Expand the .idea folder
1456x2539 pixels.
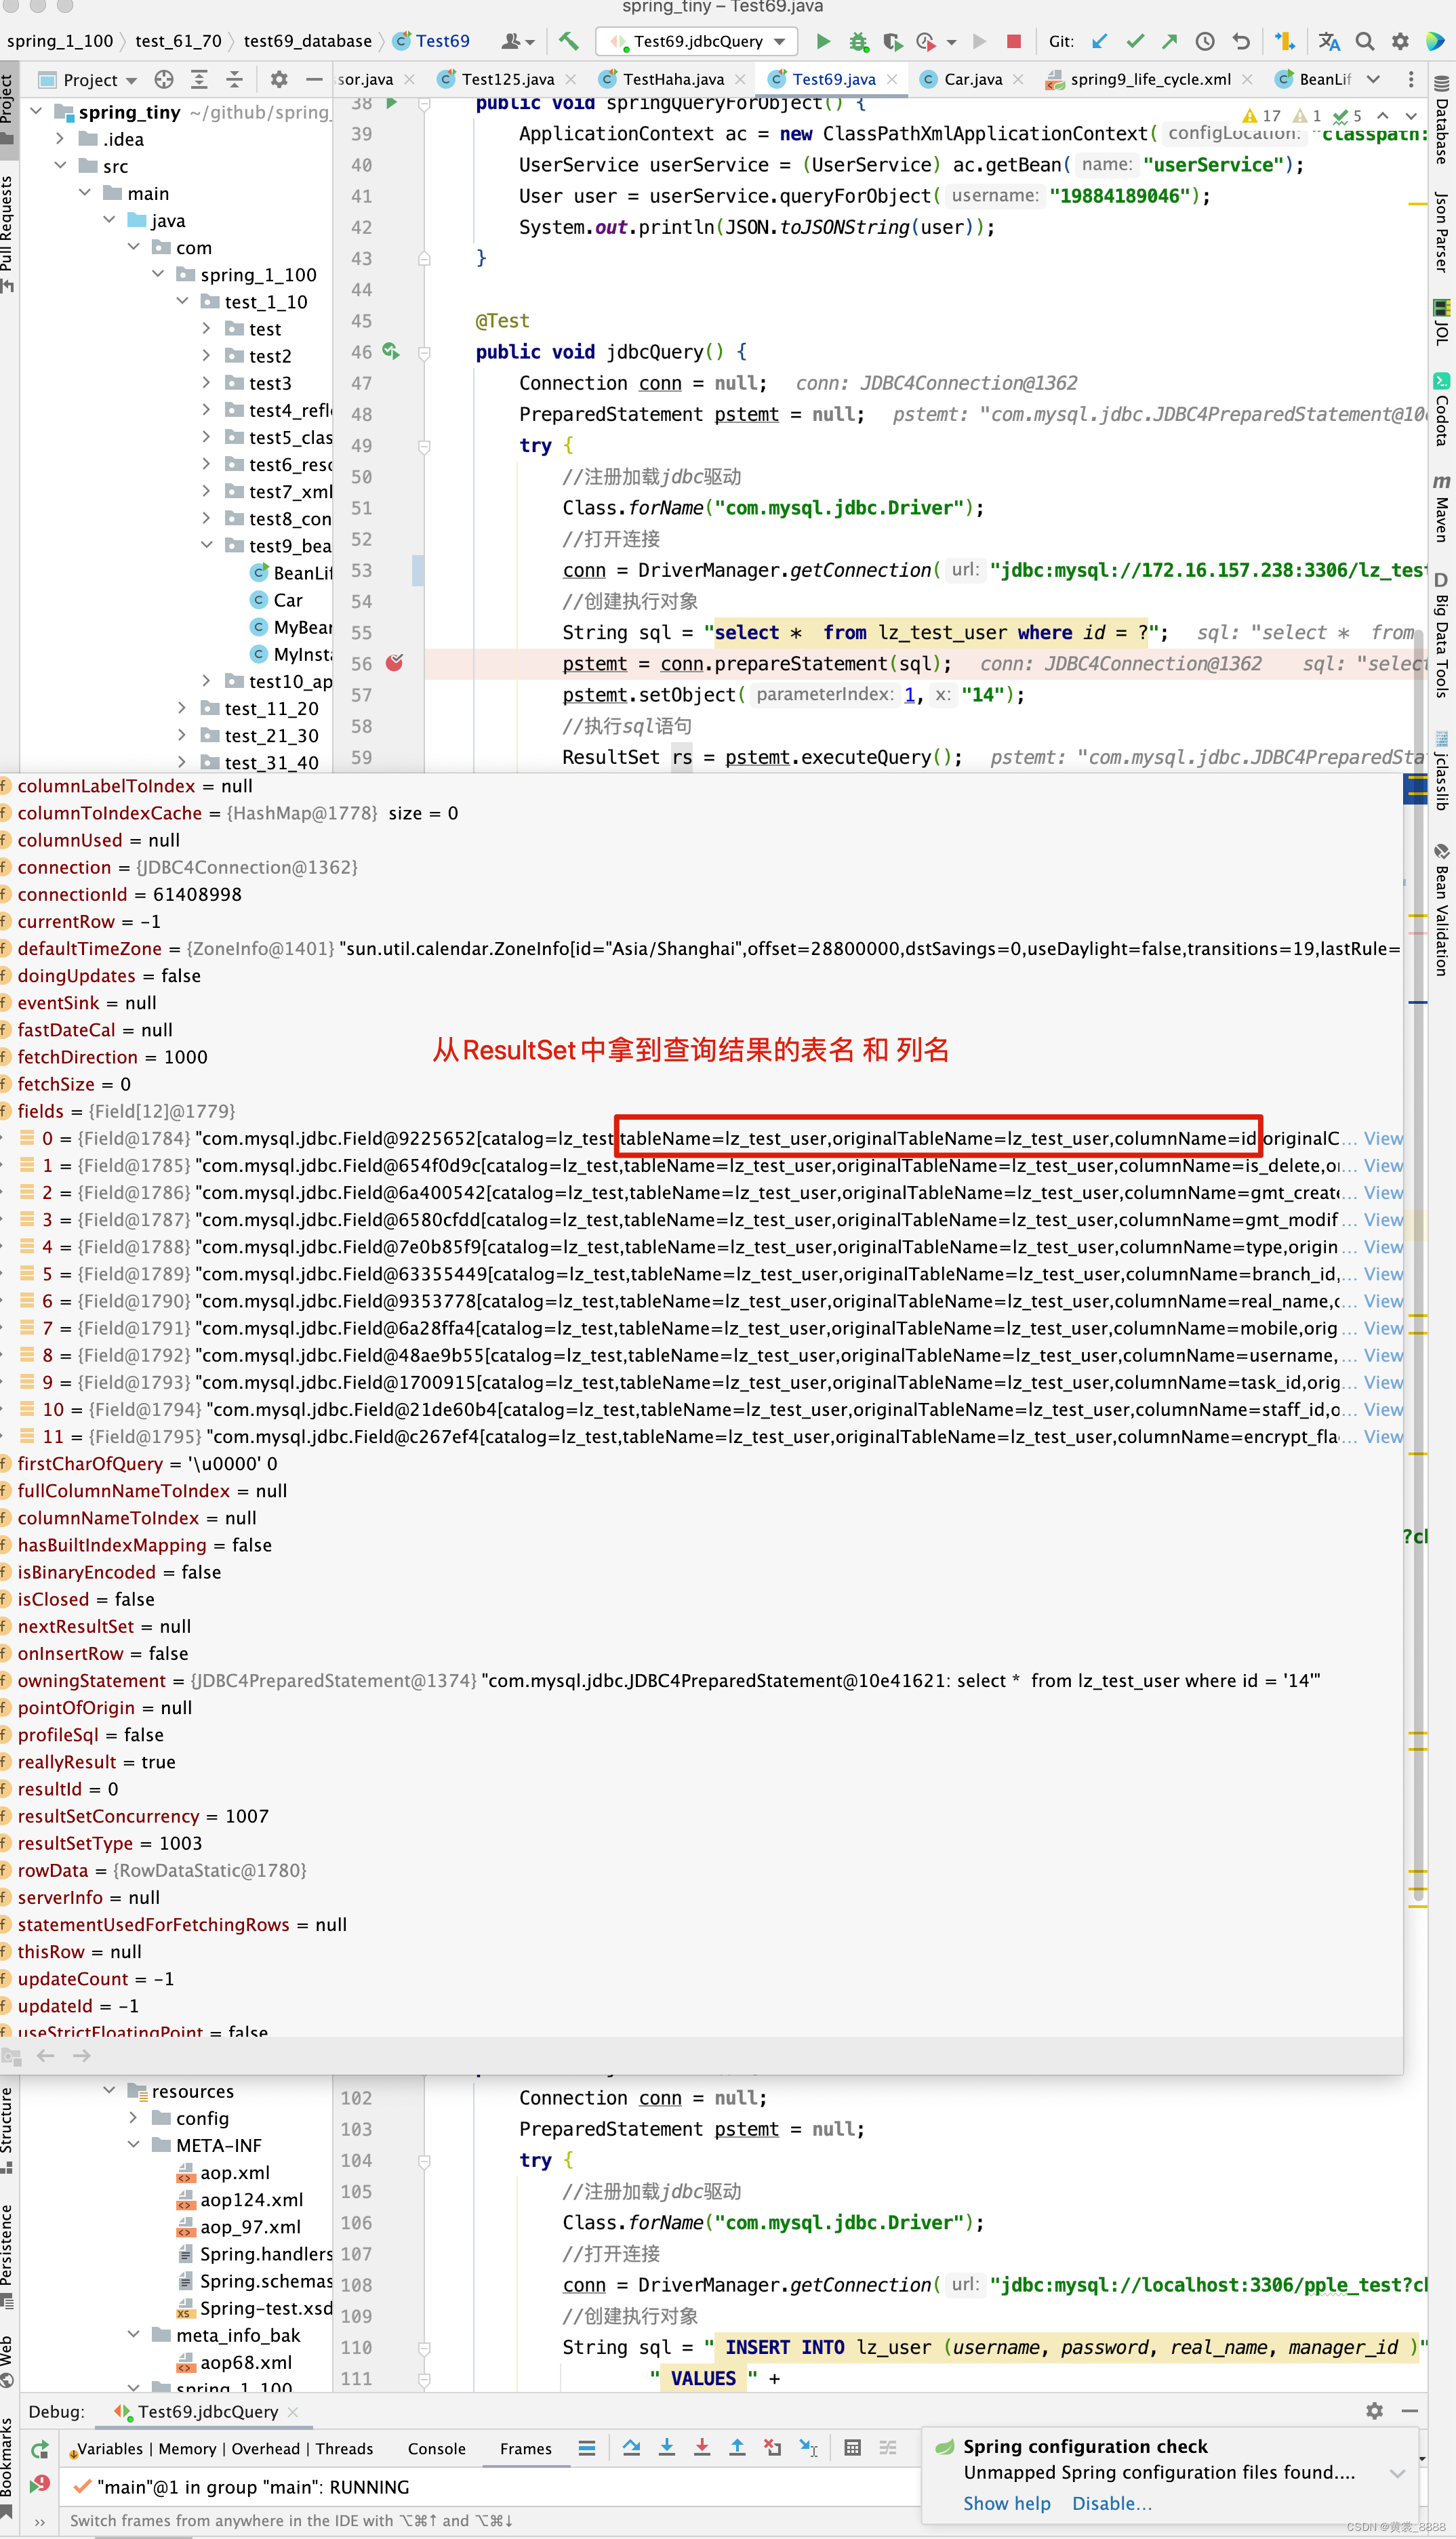tap(60, 138)
